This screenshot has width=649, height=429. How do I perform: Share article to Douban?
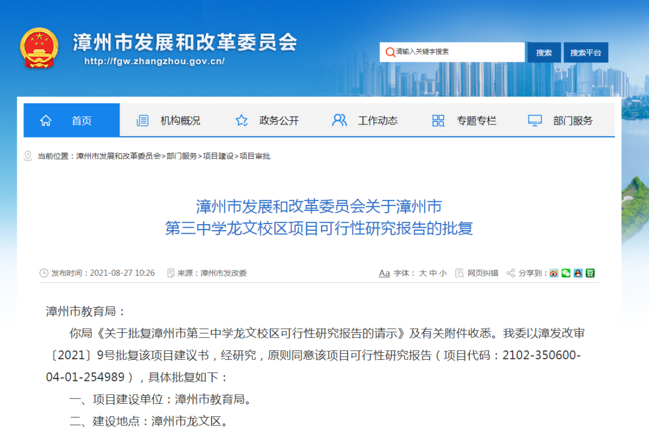coord(590,273)
